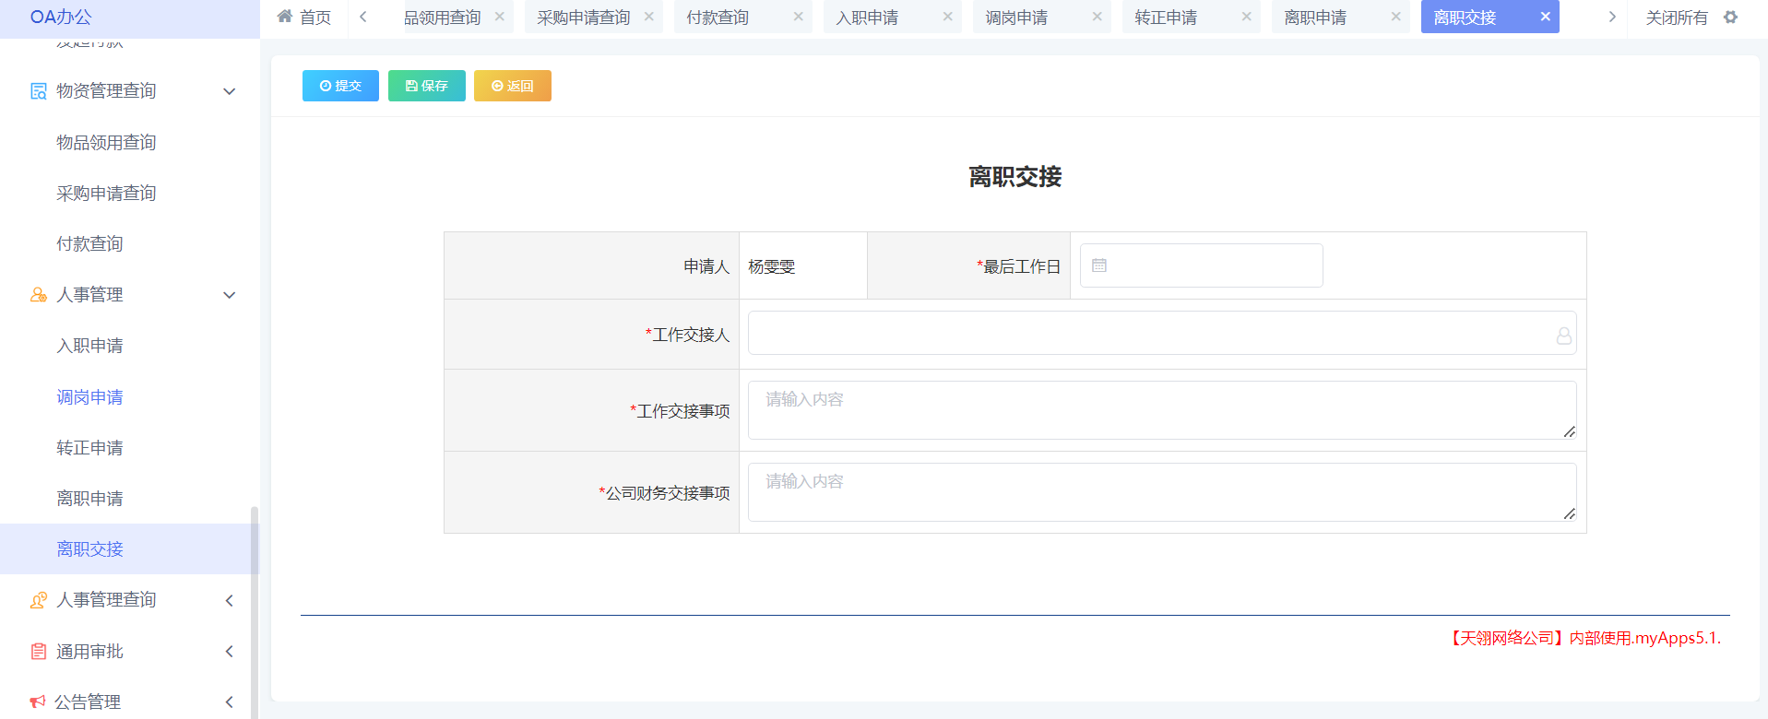Click the person icon in 工作交接人 field
This screenshot has height=719, width=1768.
(x=1563, y=336)
